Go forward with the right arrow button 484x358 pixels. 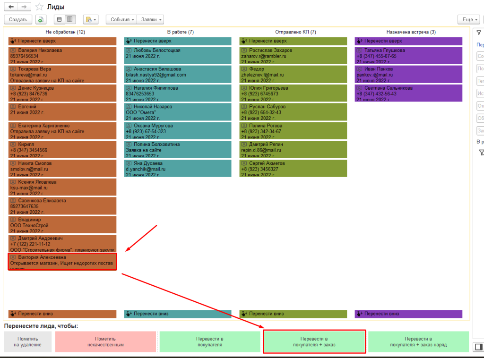[24, 7]
